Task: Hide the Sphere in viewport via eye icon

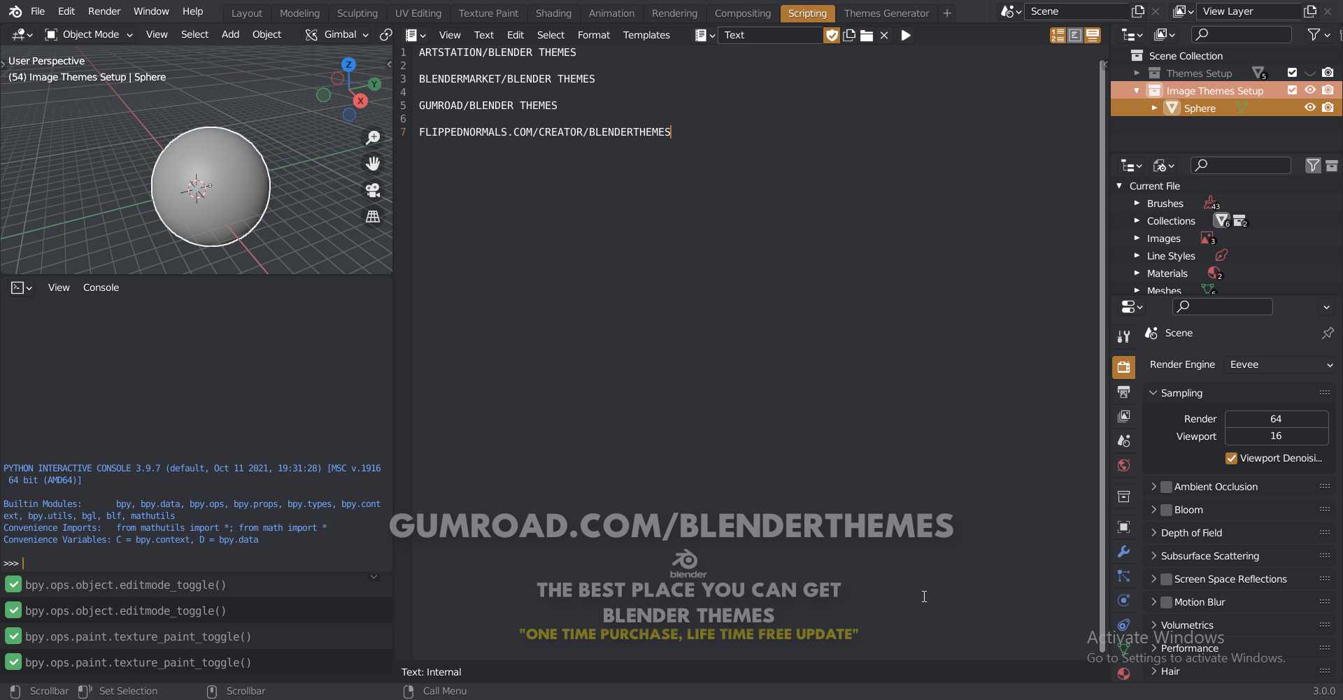Action: pyautogui.click(x=1310, y=108)
